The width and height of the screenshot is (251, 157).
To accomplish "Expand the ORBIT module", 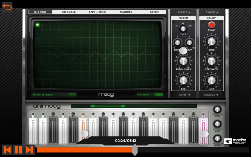I will [184, 12].
